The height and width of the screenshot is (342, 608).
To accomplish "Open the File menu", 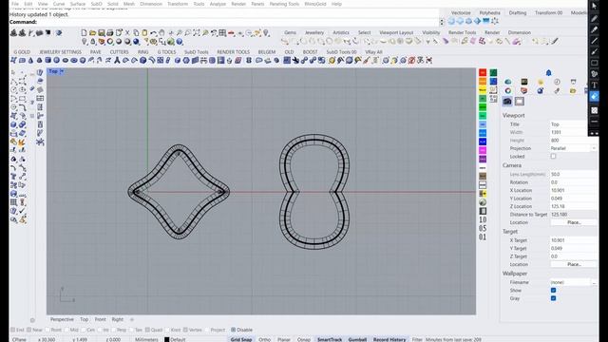I will 15,4.
